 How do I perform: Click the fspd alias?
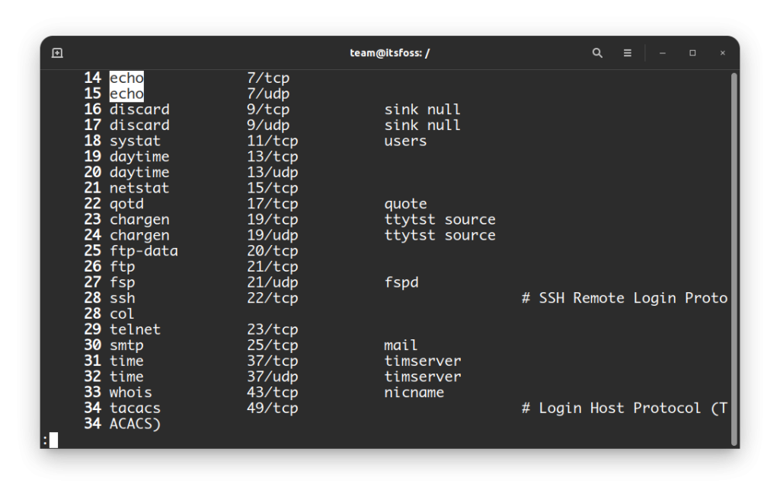pos(401,283)
